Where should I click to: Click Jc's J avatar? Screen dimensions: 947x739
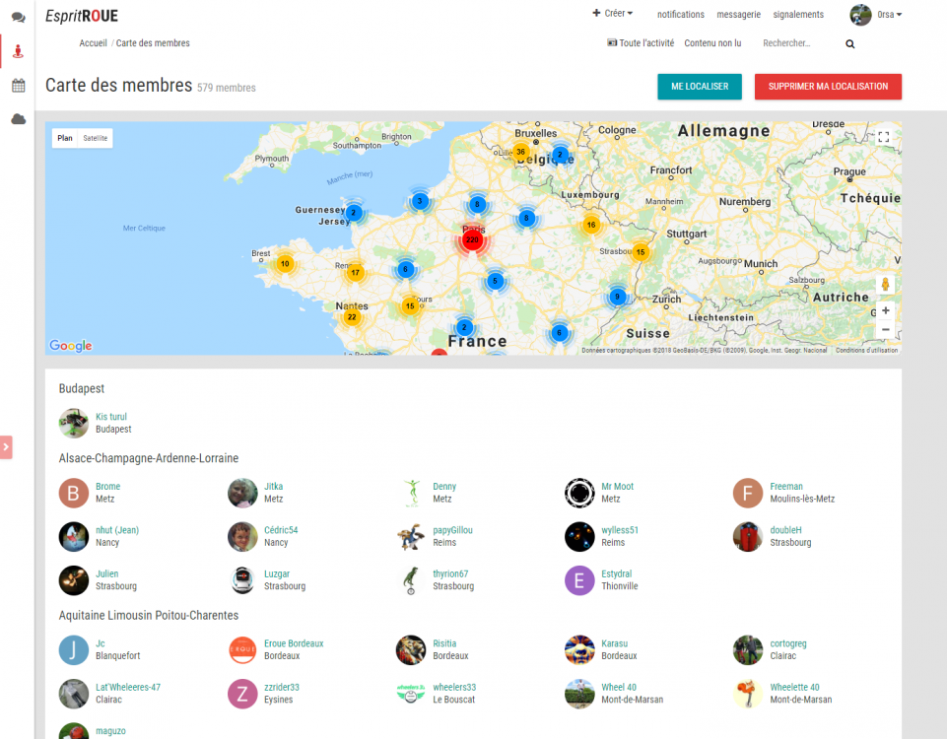(74, 650)
